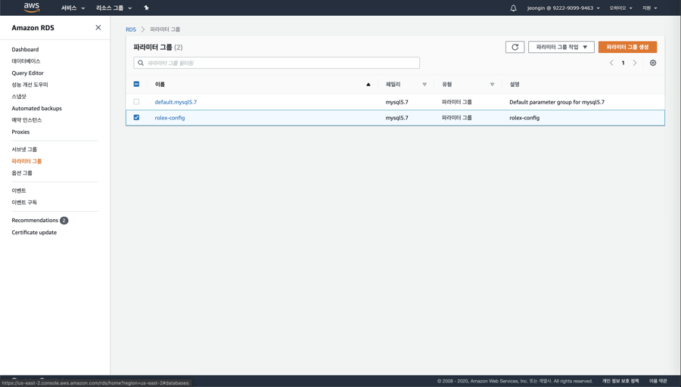The height and width of the screenshot is (387, 681).
Task: Click the 파라미터 그룹 생성 button
Action: click(x=627, y=47)
